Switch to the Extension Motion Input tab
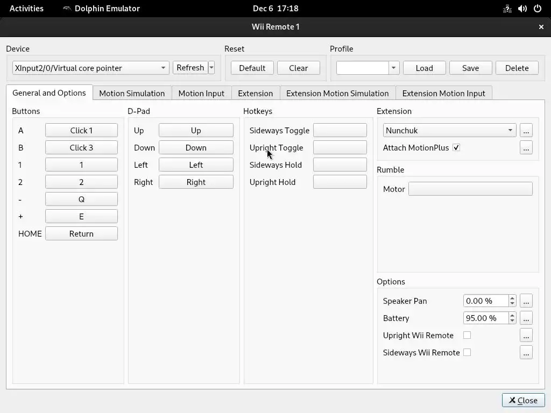Screen dimensions: 551x413 coord(443,93)
